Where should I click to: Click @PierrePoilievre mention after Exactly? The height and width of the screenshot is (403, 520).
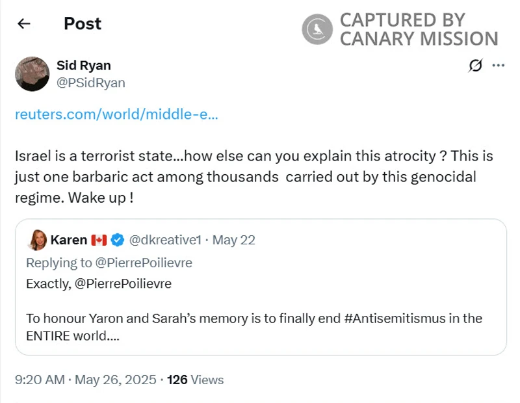point(123,284)
